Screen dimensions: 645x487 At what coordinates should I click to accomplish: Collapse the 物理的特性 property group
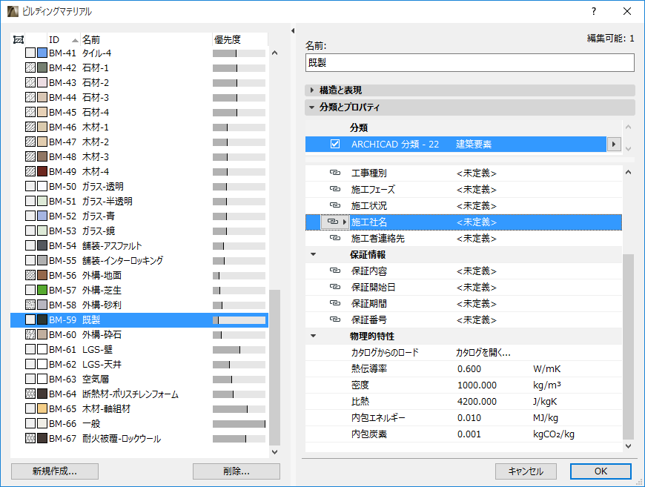click(313, 336)
